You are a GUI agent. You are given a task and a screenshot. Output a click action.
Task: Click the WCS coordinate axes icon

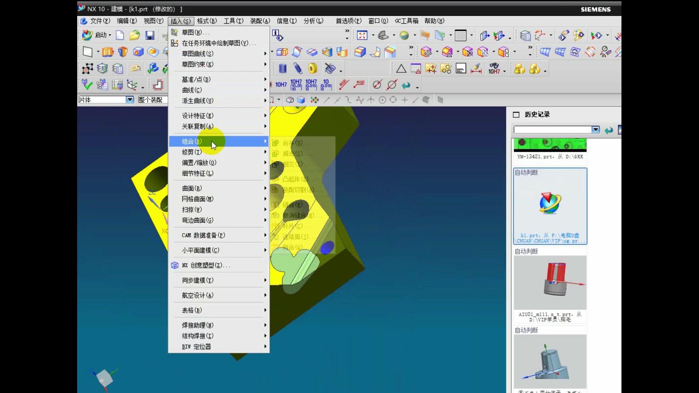click(132, 85)
